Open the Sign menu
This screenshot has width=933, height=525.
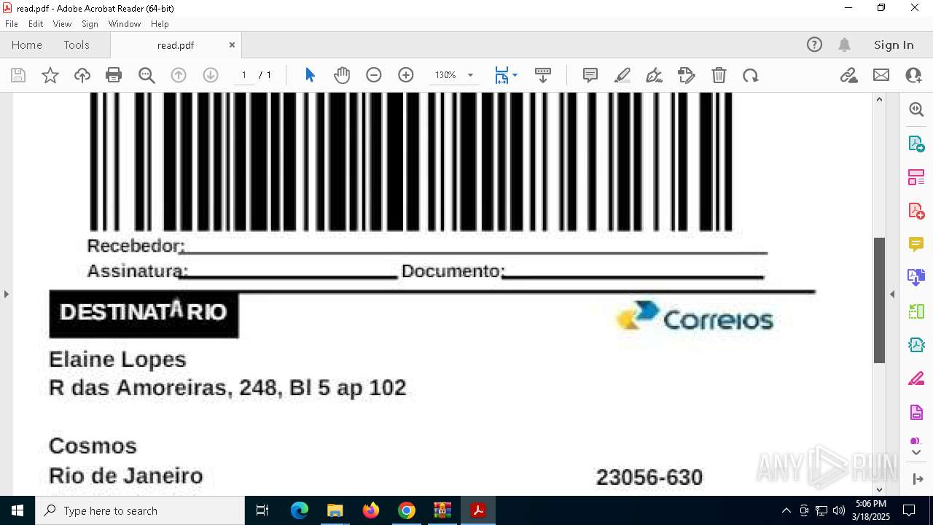tap(90, 23)
